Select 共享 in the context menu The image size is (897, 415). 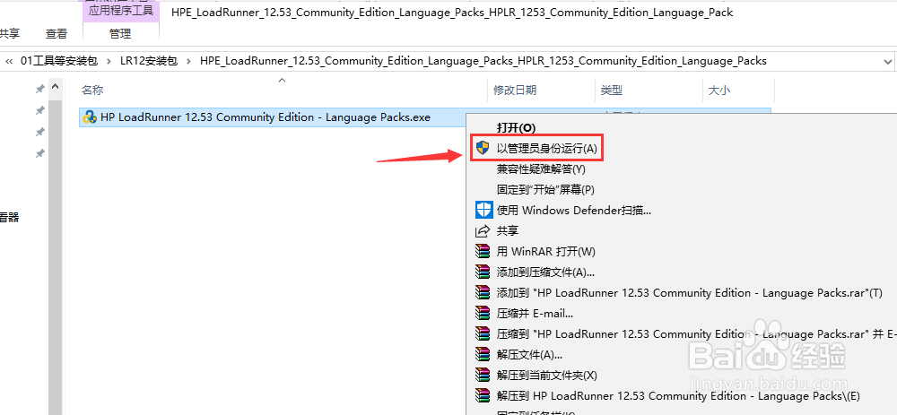click(508, 231)
